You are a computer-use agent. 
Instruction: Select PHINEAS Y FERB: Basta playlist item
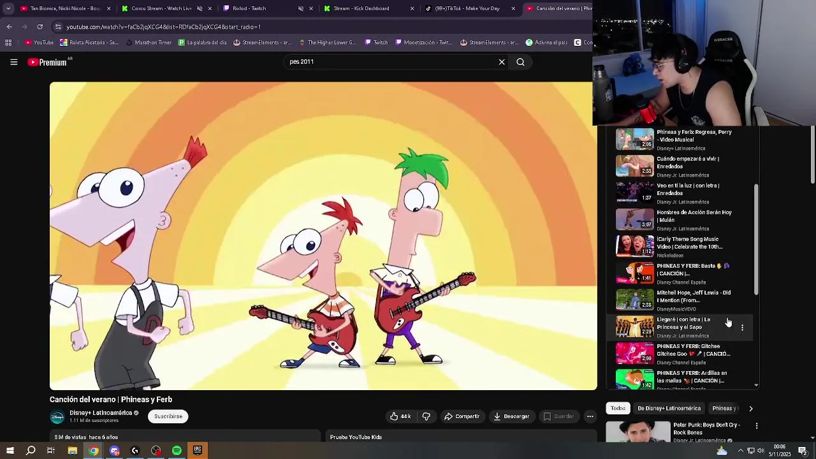679,273
